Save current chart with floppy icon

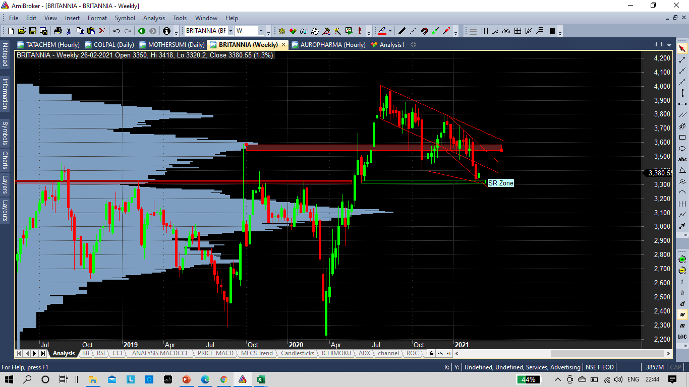coord(33,31)
